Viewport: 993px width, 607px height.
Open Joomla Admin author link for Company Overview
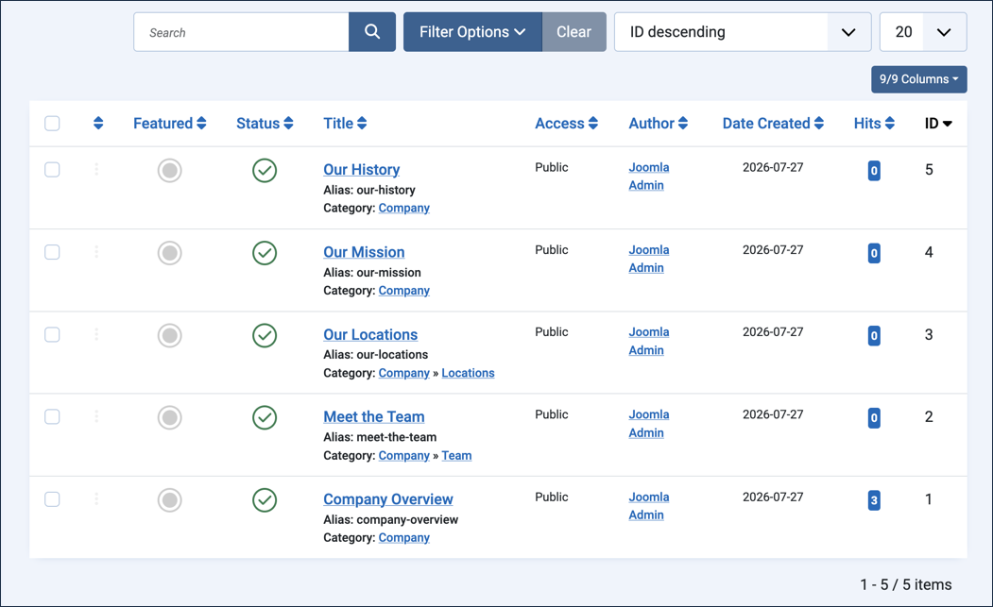coord(648,506)
